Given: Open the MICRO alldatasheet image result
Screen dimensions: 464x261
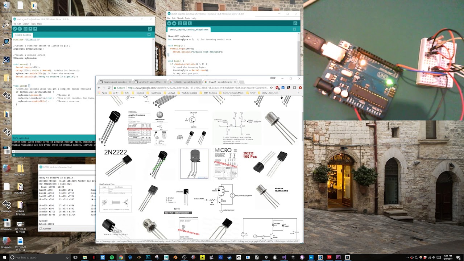Looking at the screenshot, I should [225, 163].
